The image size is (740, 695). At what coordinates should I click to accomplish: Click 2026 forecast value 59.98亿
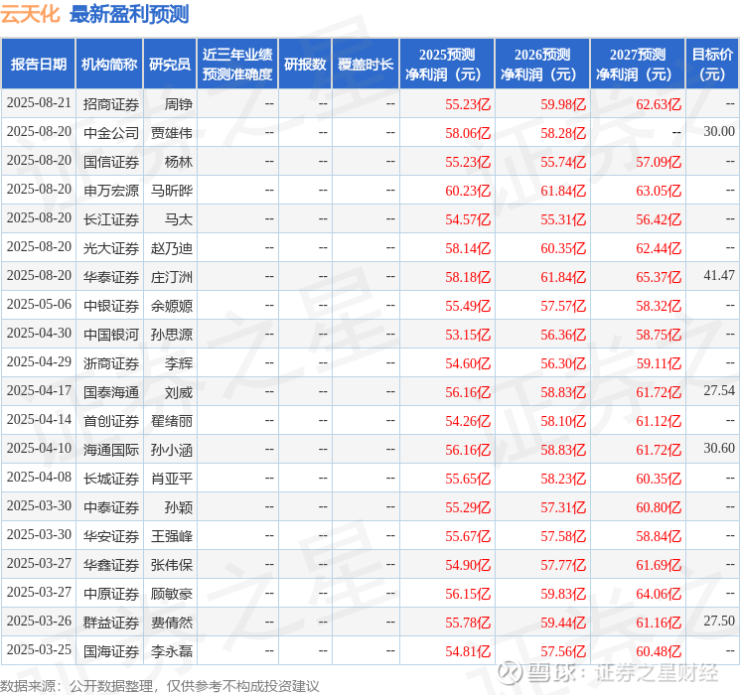(563, 104)
